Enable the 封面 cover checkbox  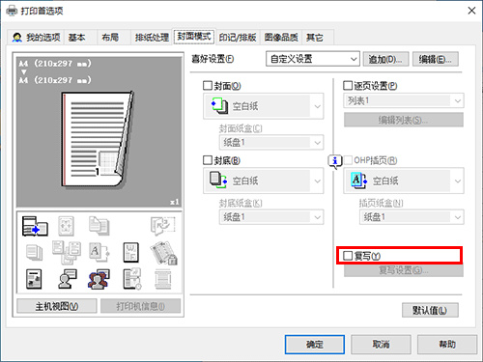[x=208, y=86]
